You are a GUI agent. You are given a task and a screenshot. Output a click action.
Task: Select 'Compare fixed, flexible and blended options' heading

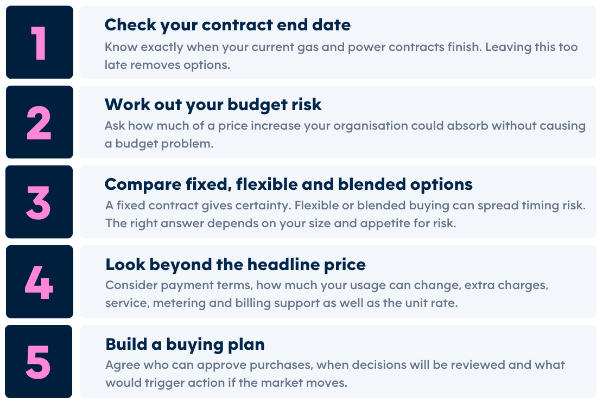(289, 184)
